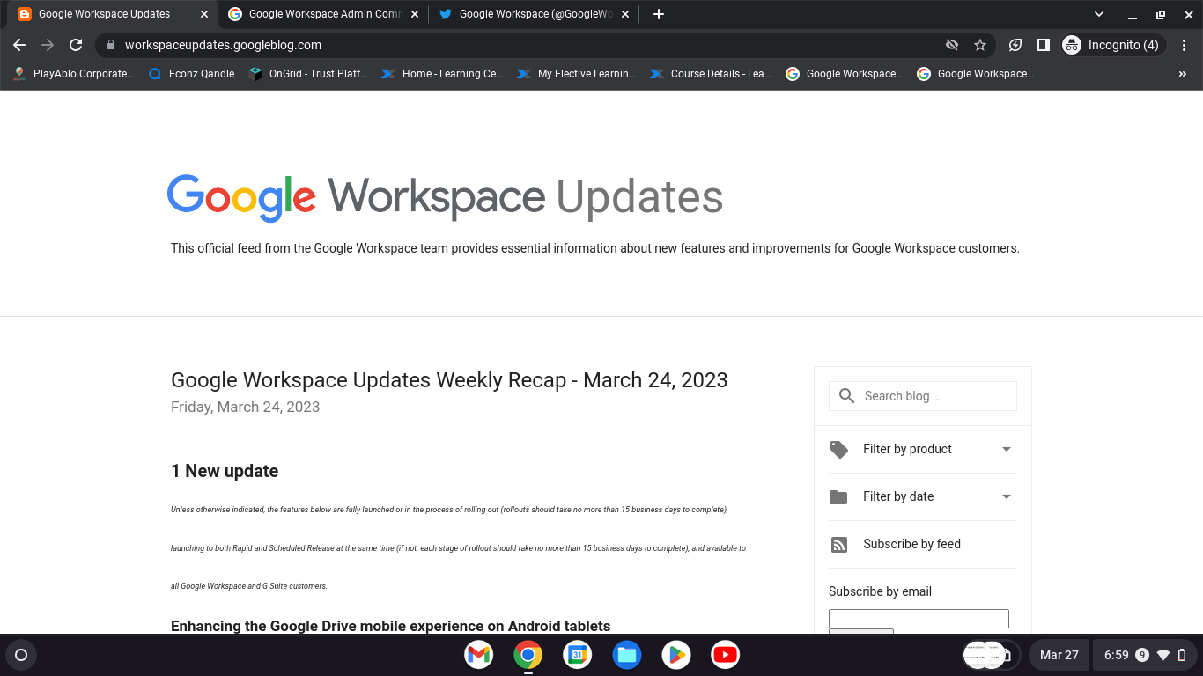Open Chrome three-dot menu
Screen dimensions: 1203x676
1185,45
